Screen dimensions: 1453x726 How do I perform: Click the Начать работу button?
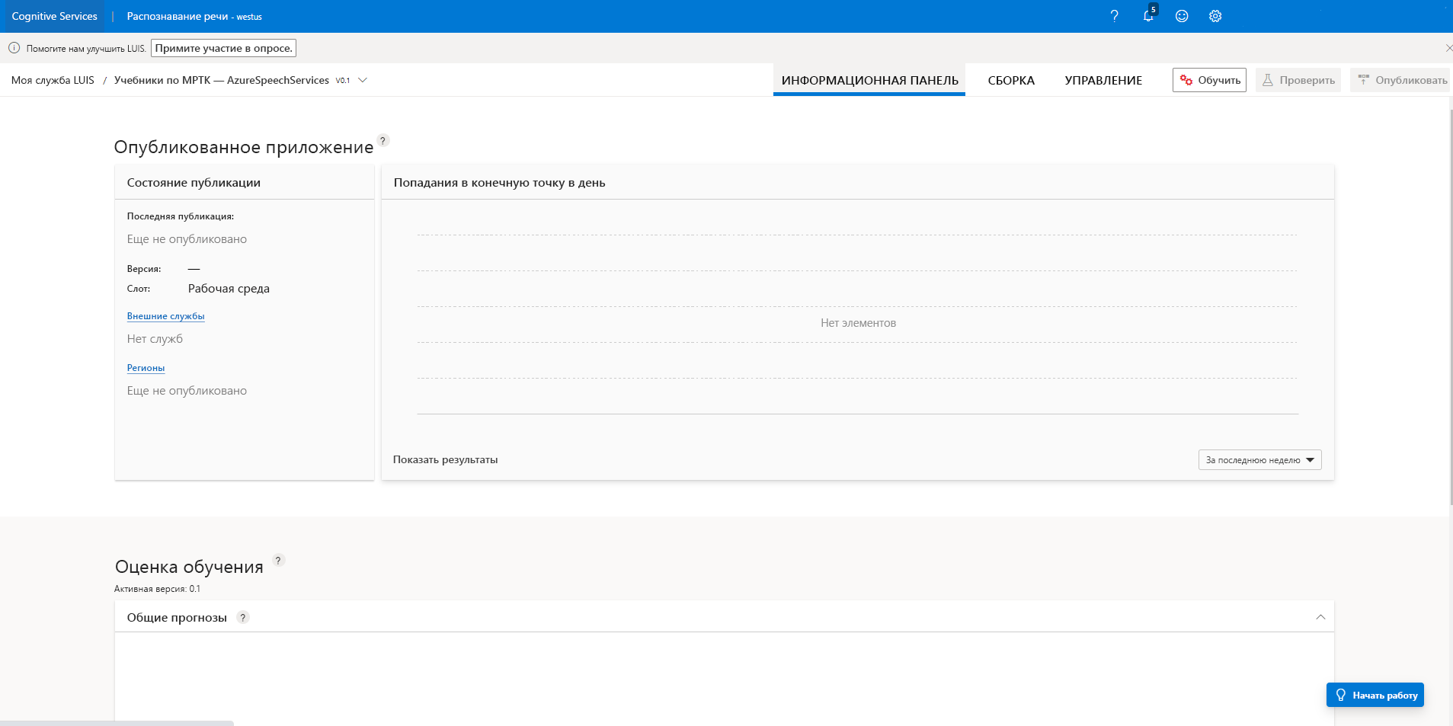pyautogui.click(x=1375, y=695)
